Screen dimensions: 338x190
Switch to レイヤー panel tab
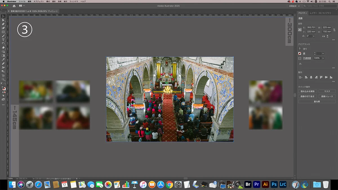(313, 13)
